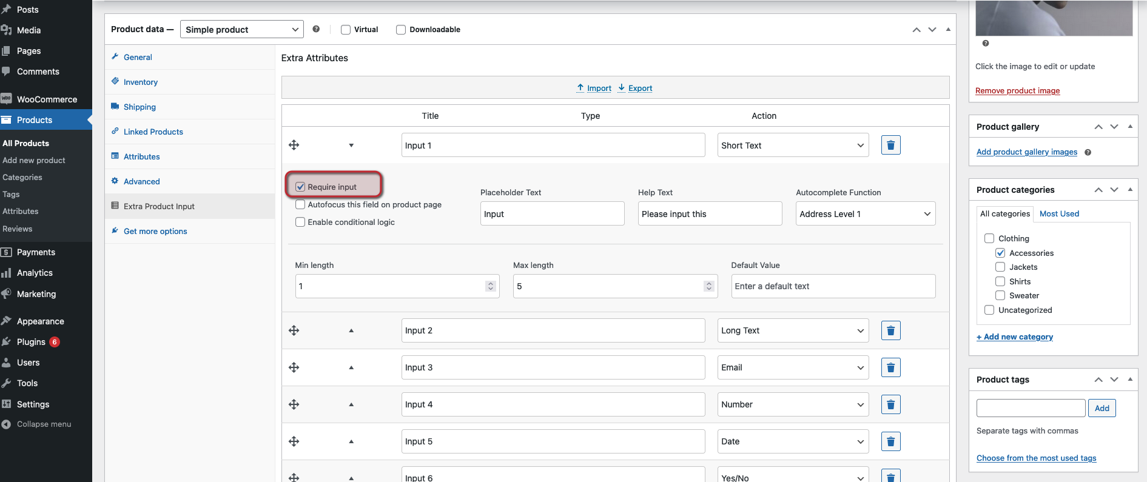This screenshot has height=482, width=1147.
Task: Enable Autofocus this field on product page
Action: pyautogui.click(x=300, y=204)
